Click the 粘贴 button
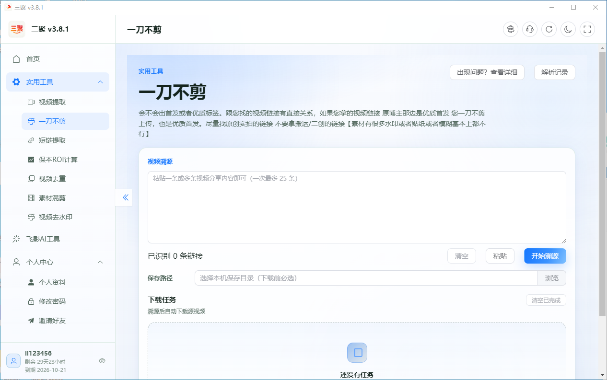 (500, 256)
